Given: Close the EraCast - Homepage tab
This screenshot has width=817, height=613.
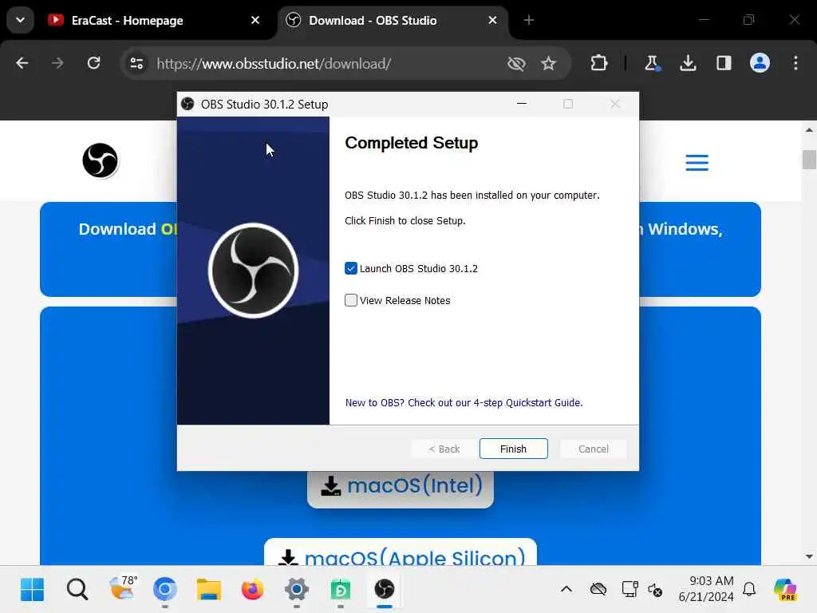Looking at the screenshot, I should pyautogui.click(x=255, y=20).
